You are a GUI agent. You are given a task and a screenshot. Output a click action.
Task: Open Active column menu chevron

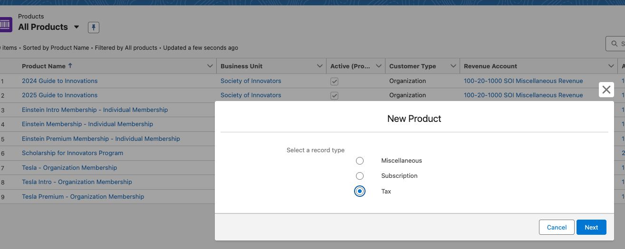point(379,66)
